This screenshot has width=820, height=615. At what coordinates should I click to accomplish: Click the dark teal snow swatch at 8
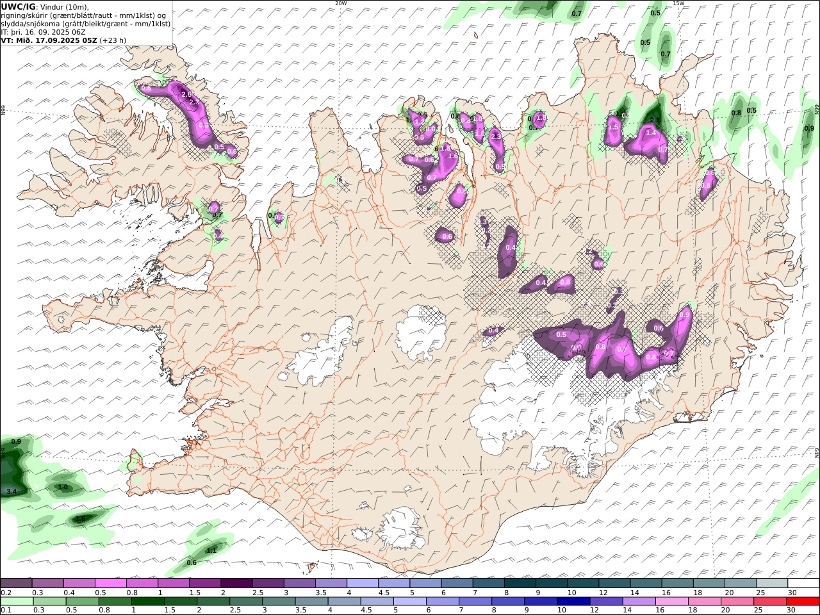coord(520,583)
